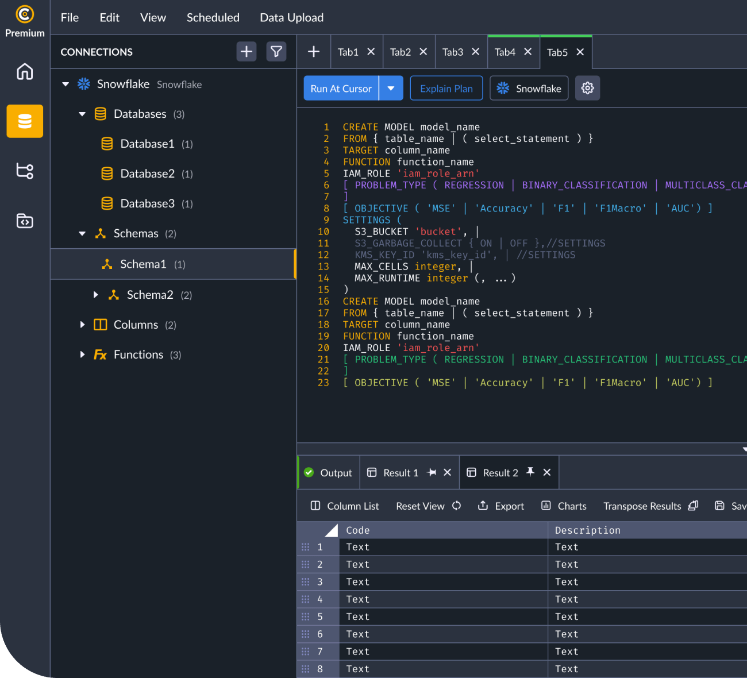Open the schema diagram sidebar icon

(x=25, y=171)
